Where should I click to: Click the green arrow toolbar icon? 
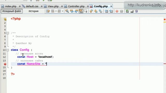pos(127,11)
